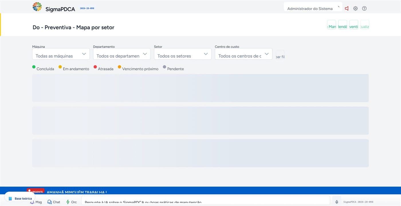Click the 'Do - Preventiva - Mapa por setor' title
The height and width of the screenshot is (206, 401).
click(x=73, y=27)
